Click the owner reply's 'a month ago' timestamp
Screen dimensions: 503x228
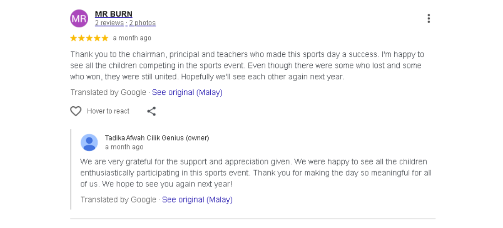click(124, 147)
